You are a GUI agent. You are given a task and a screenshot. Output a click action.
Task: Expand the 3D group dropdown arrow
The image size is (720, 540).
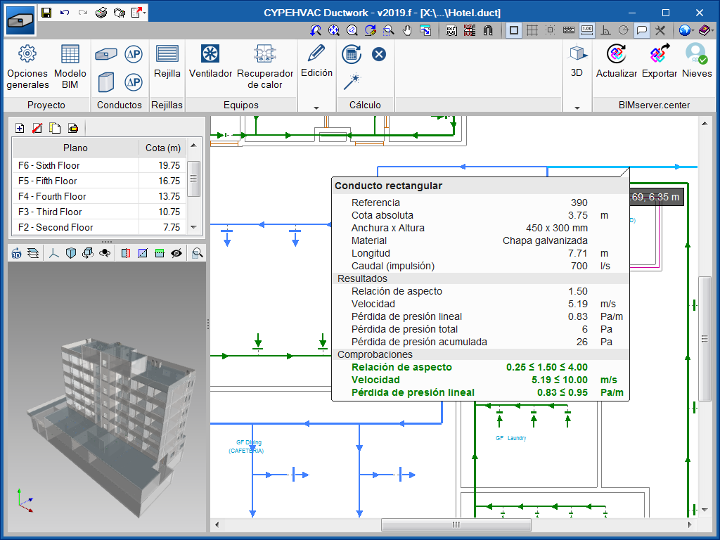(x=577, y=108)
